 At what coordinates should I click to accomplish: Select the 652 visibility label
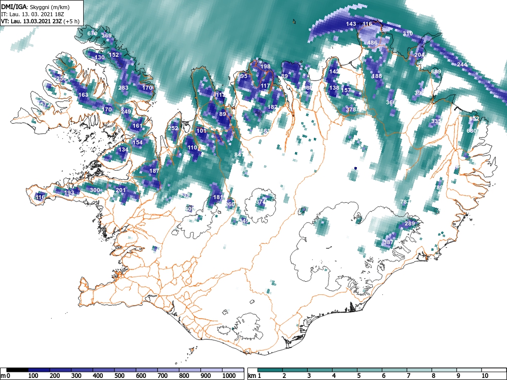point(474,119)
